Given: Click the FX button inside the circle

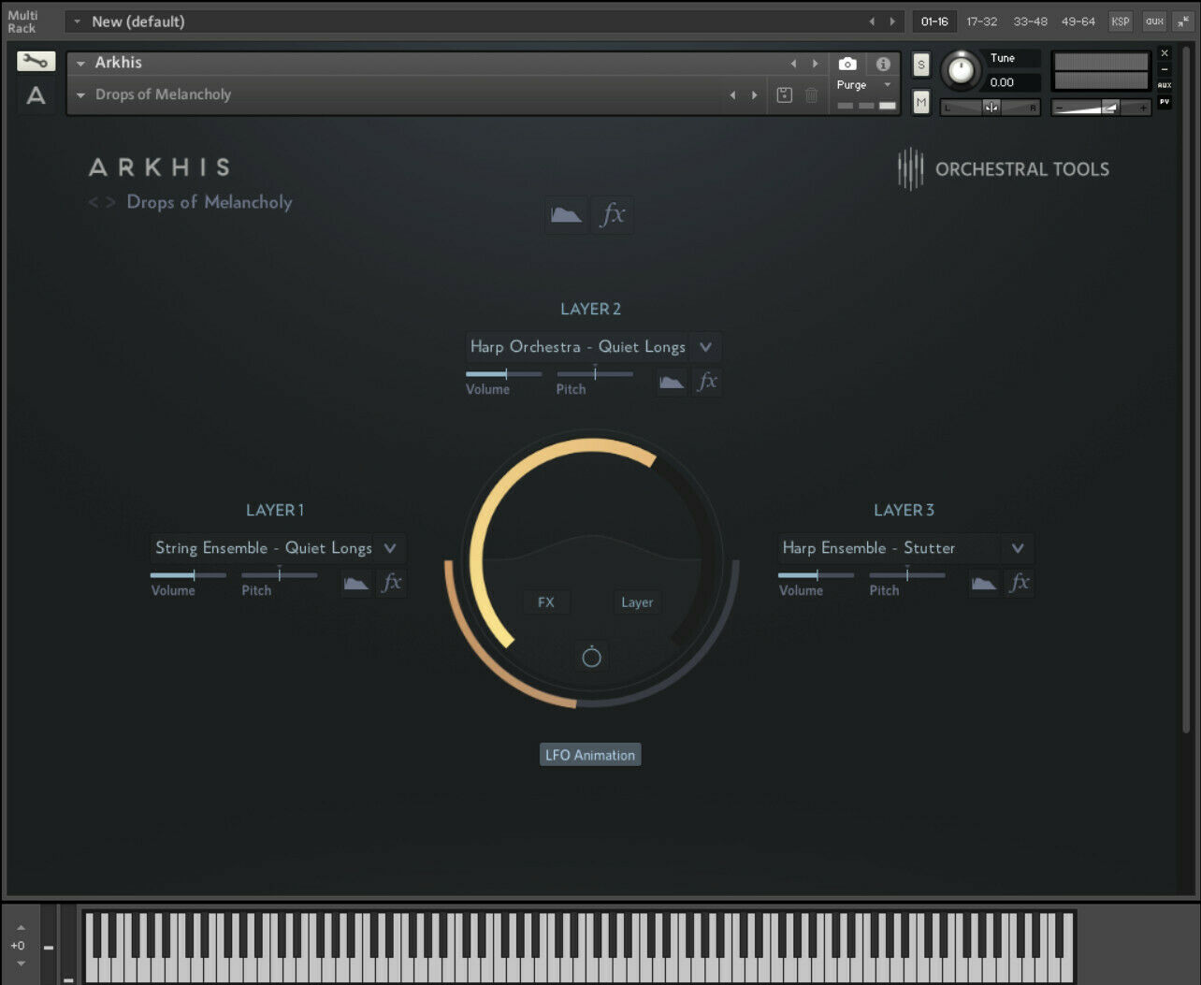Looking at the screenshot, I should [546, 602].
